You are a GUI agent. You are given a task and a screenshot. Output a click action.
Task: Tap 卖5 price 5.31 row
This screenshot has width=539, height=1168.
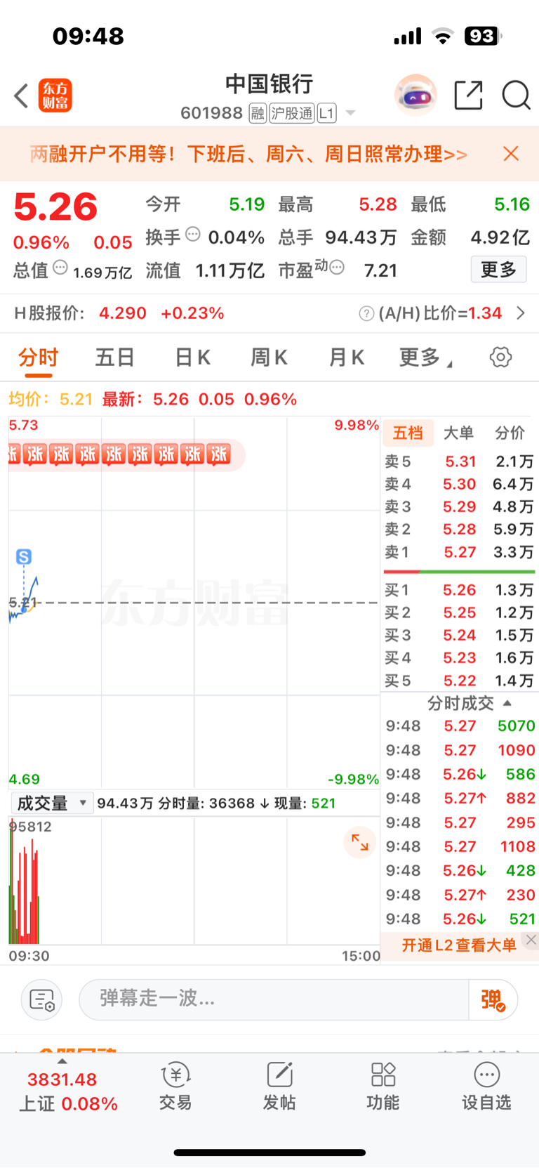[x=459, y=461]
